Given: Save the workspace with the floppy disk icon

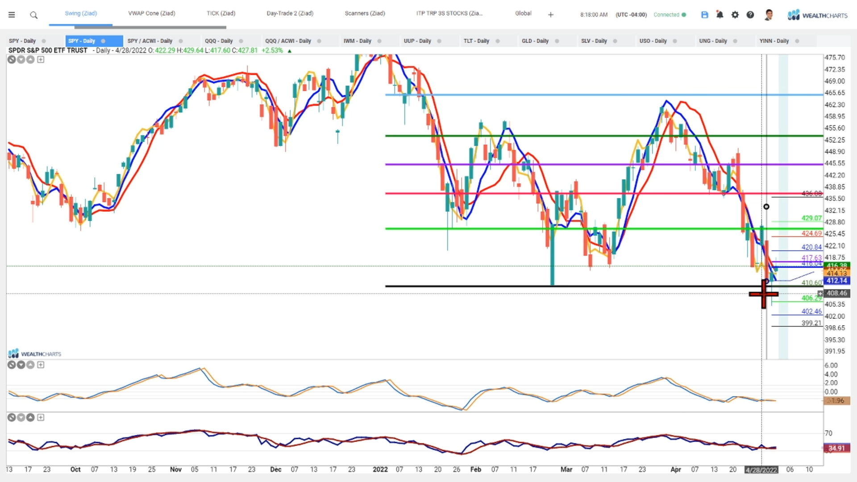Looking at the screenshot, I should [705, 15].
